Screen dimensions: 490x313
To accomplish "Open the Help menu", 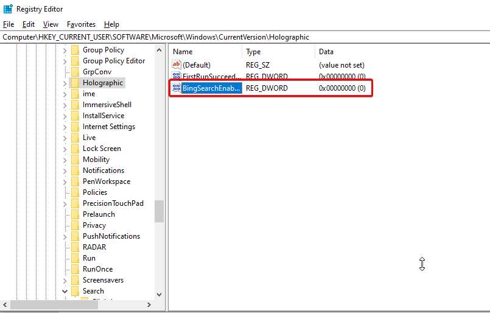I will coord(111,24).
